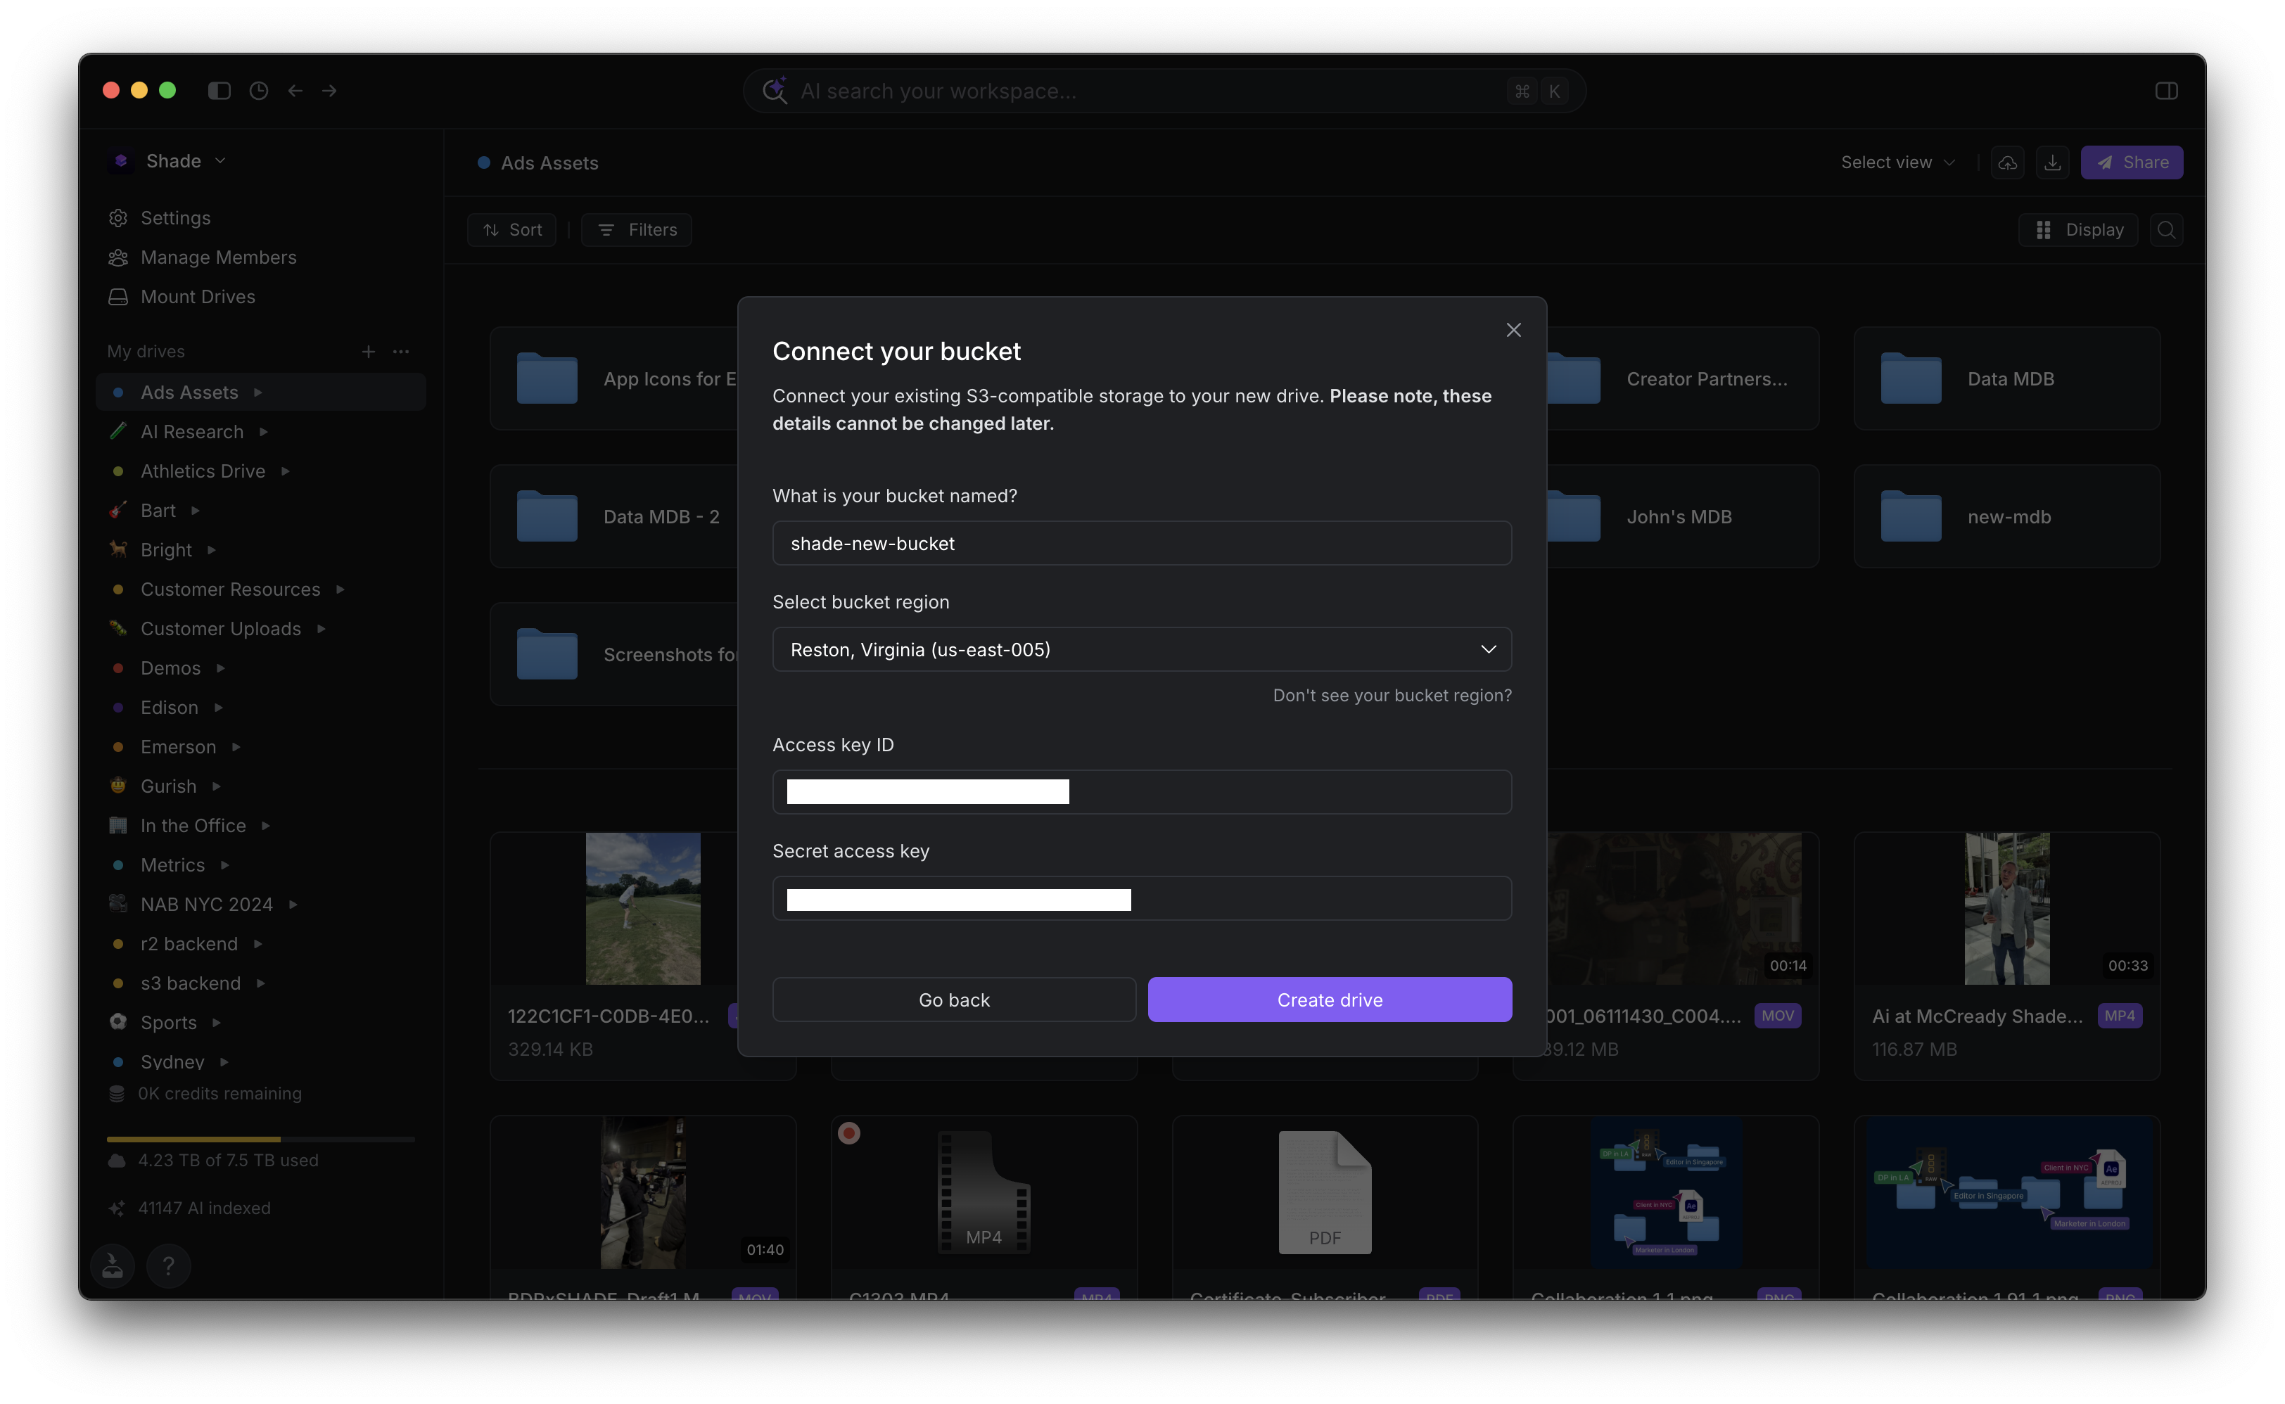Click the cloud upload icon
Viewport: 2285px width, 1404px height.
[x=2007, y=162]
